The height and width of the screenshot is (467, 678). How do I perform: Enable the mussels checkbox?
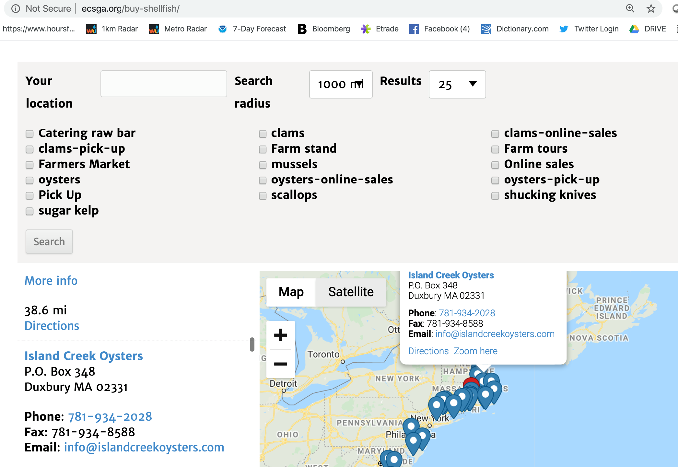pyautogui.click(x=263, y=165)
